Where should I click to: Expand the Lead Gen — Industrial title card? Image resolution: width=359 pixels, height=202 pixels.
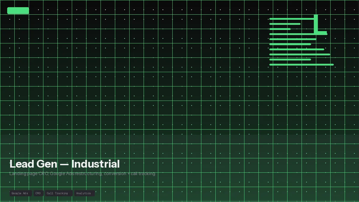(64, 164)
